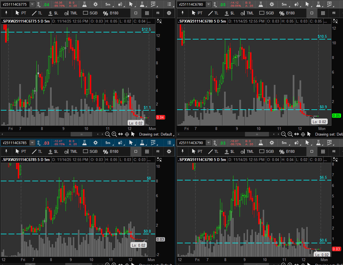Open chart settings gear in C6790 header
This screenshot has width=343, height=265.
(x=272, y=143)
